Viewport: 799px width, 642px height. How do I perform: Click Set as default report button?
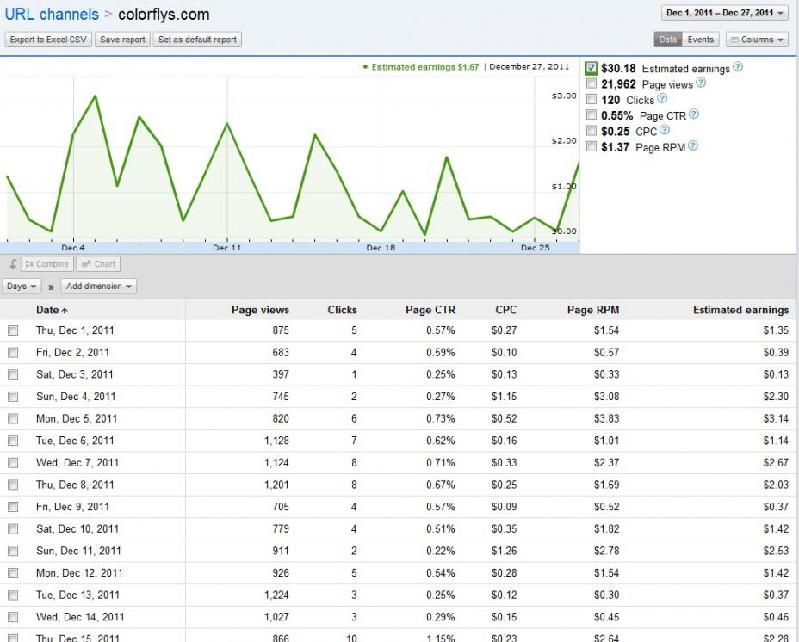[x=198, y=40]
